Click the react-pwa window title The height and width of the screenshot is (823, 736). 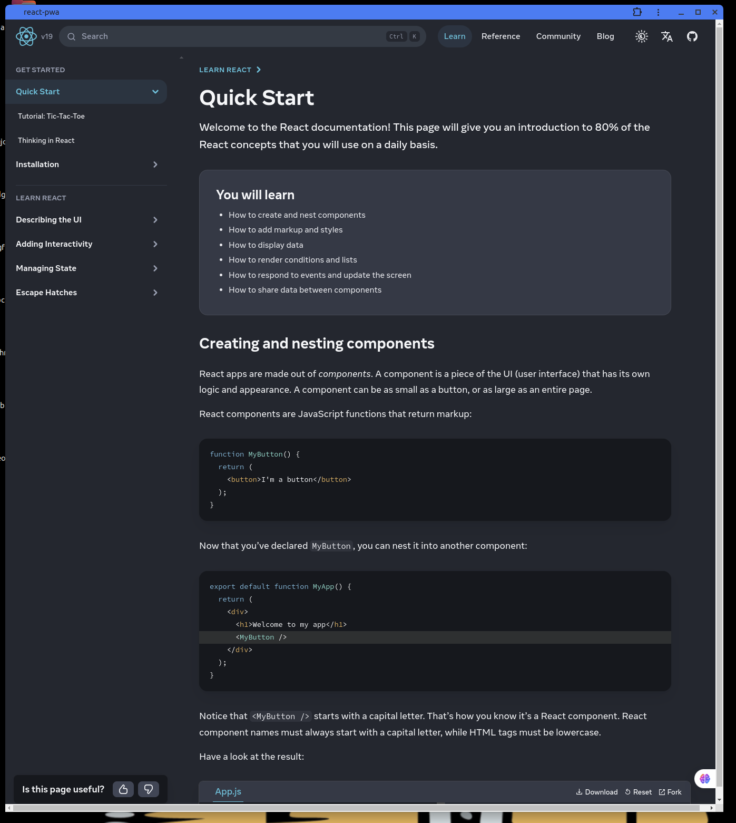click(x=42, y=12)
